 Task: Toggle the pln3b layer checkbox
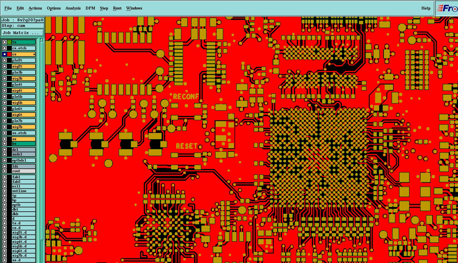[5, 72]
